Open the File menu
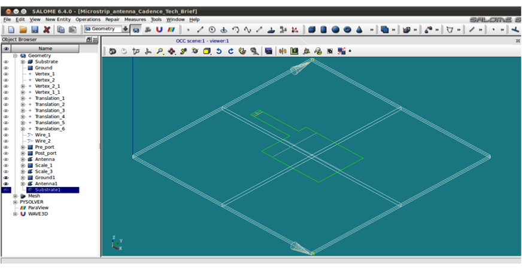 pyautogui.click(x=7, y=20)
